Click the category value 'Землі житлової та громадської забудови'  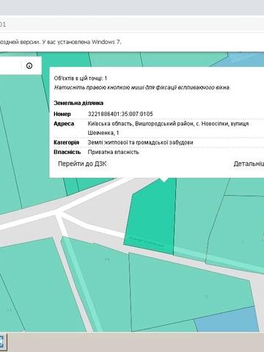coord(140,142)
